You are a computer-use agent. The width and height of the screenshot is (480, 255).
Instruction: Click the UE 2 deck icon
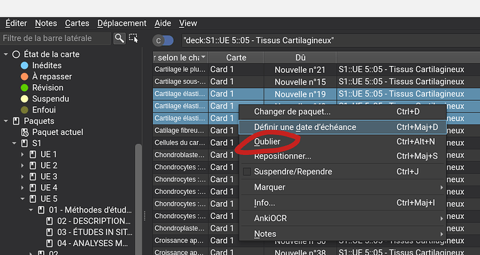point(33,165)
